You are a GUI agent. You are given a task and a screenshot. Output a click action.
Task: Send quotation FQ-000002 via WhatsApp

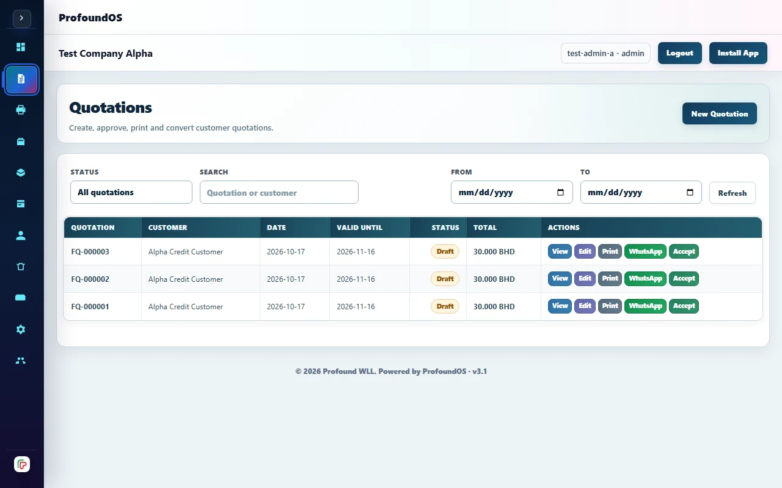[x=645, y=279]
